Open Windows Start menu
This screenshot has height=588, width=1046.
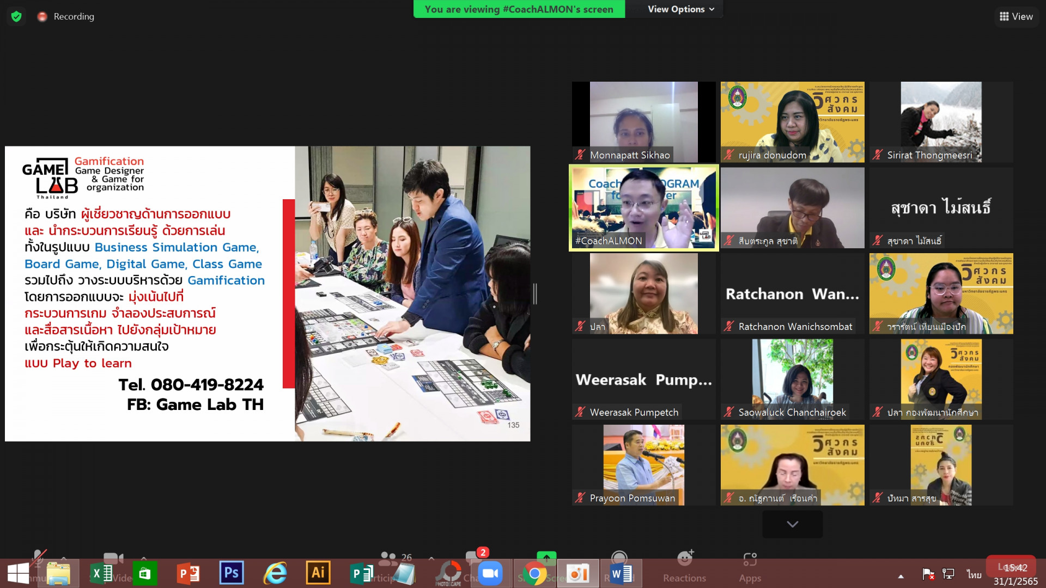[18, 573]
